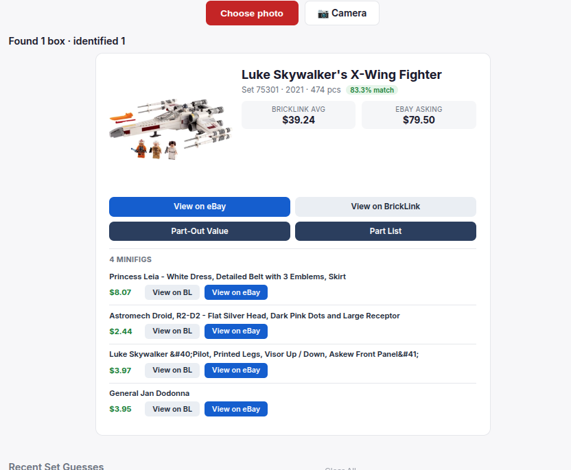Click the $2.44 R2-D2 price

121,331
